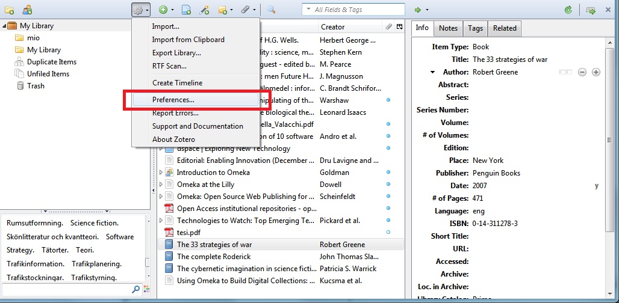
Task: Open the green Locate arrow dropdown
Action: 421,10
